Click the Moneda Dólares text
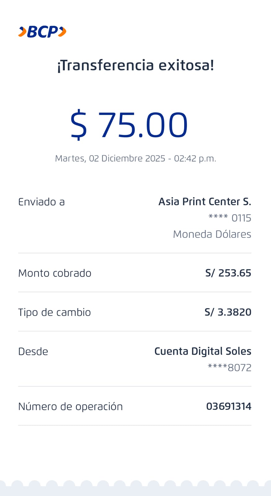 tap(212, 234)
